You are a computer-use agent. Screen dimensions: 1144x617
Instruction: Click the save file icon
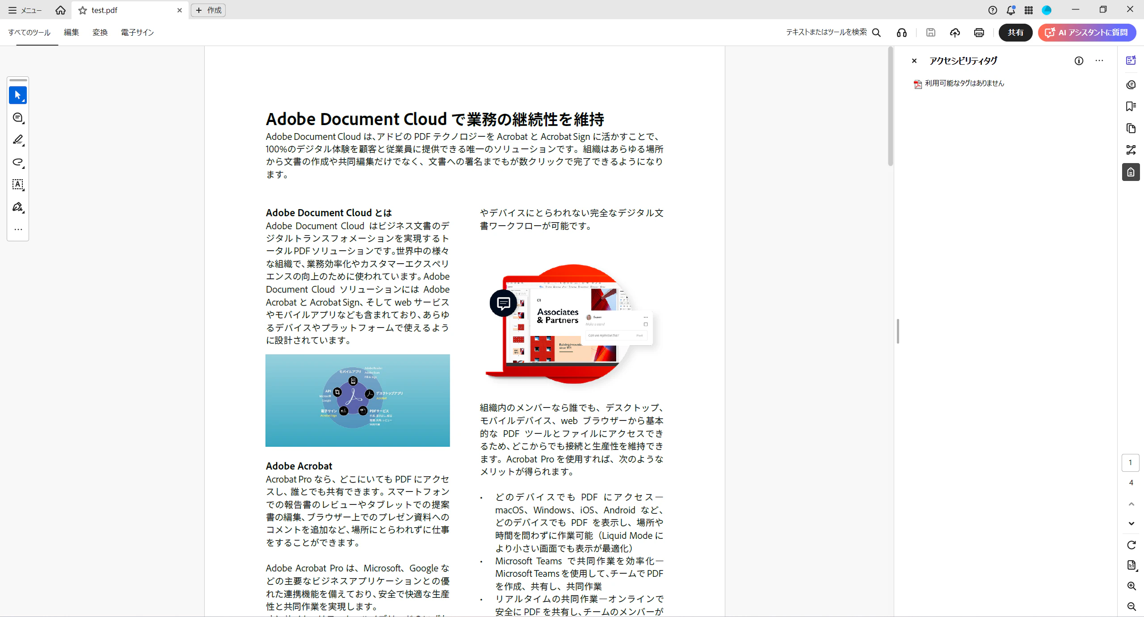point(931,32)
